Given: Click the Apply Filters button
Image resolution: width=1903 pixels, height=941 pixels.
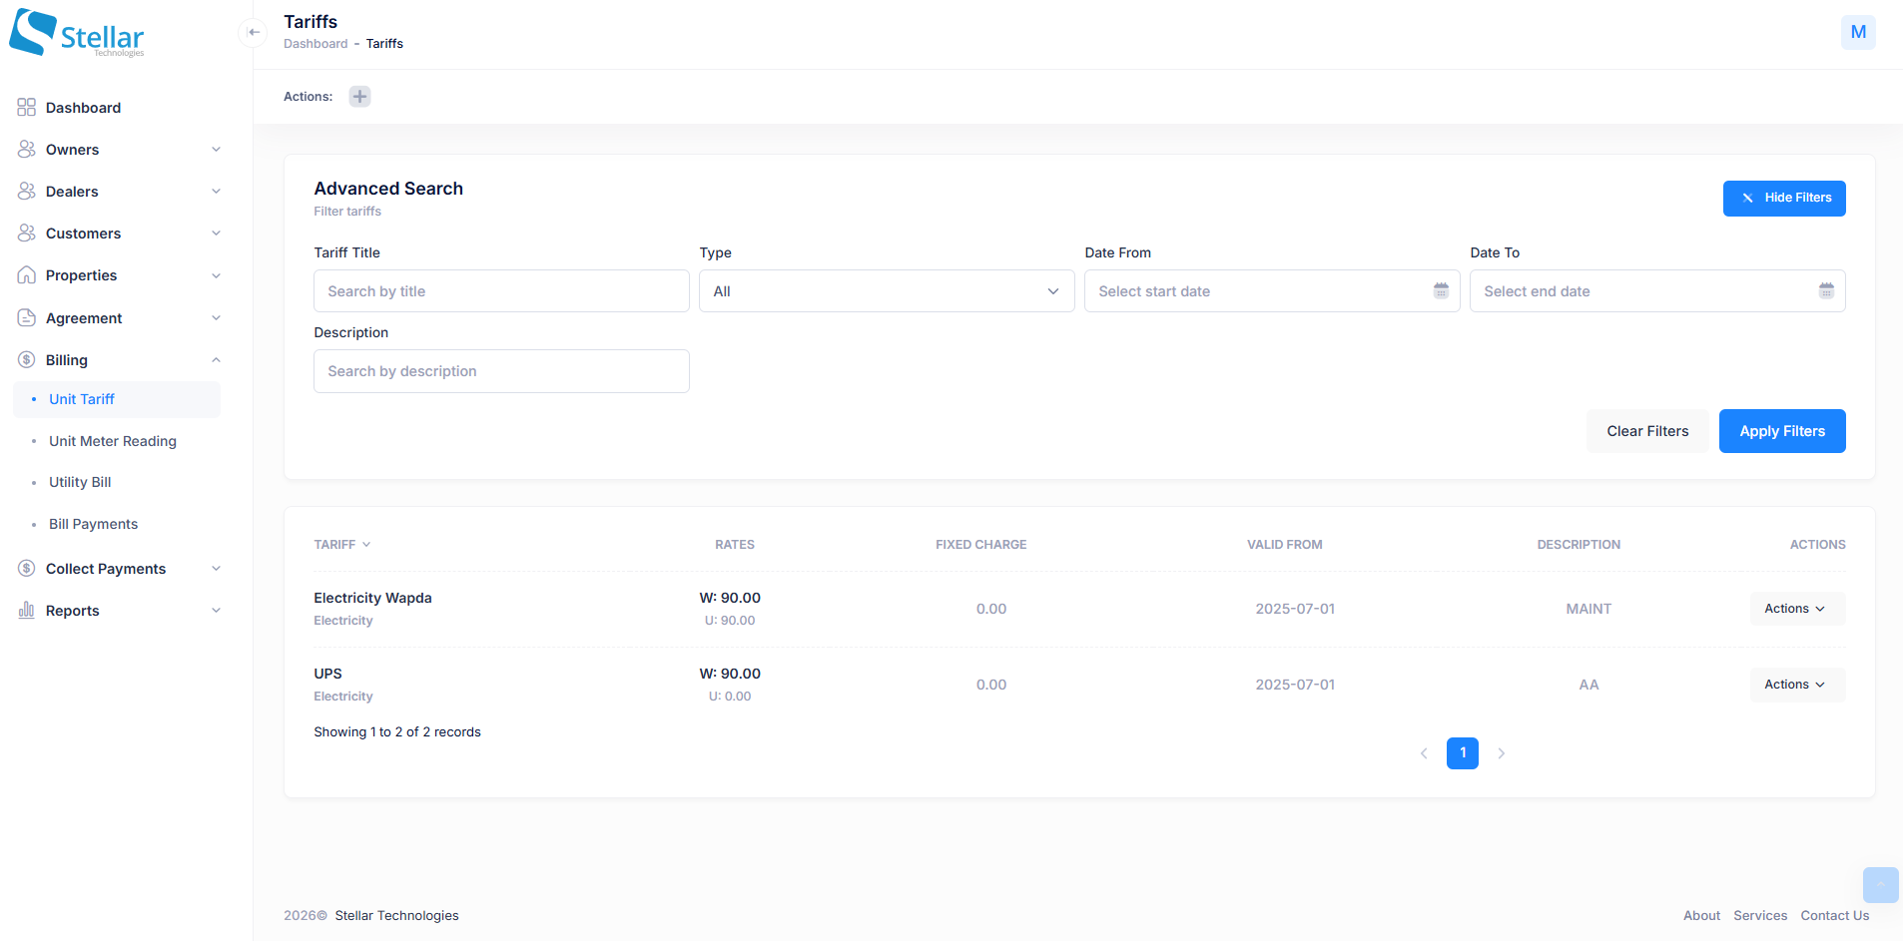Looking at the screenshot, I should (x=1781, y=431).
